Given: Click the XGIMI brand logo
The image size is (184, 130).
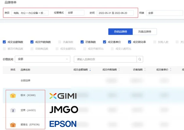Looking at the screenshot, I should [x=63, y=96].
